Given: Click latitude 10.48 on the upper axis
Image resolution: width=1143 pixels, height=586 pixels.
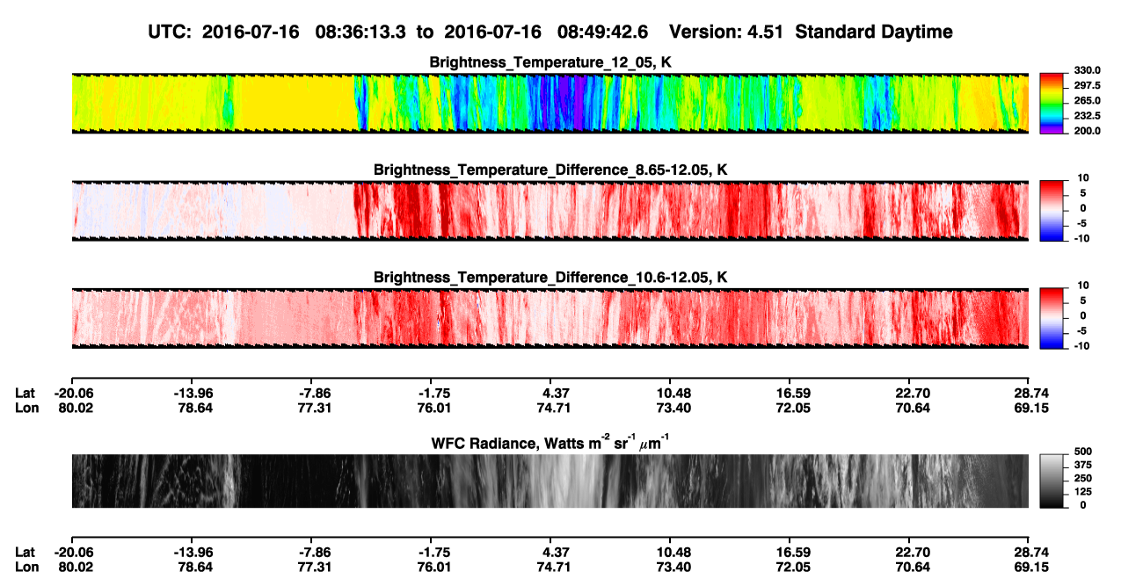Looking at the screenshot, I should click(x=669, y=393).
